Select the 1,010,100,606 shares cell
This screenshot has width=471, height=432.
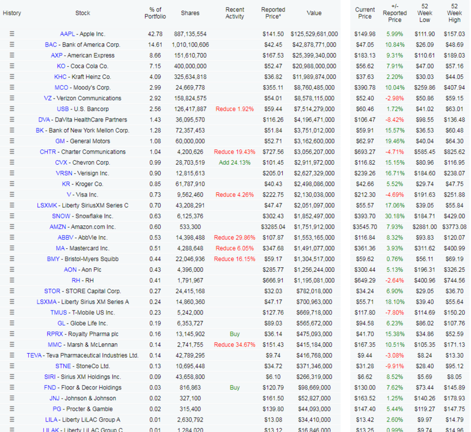(190, 45)
